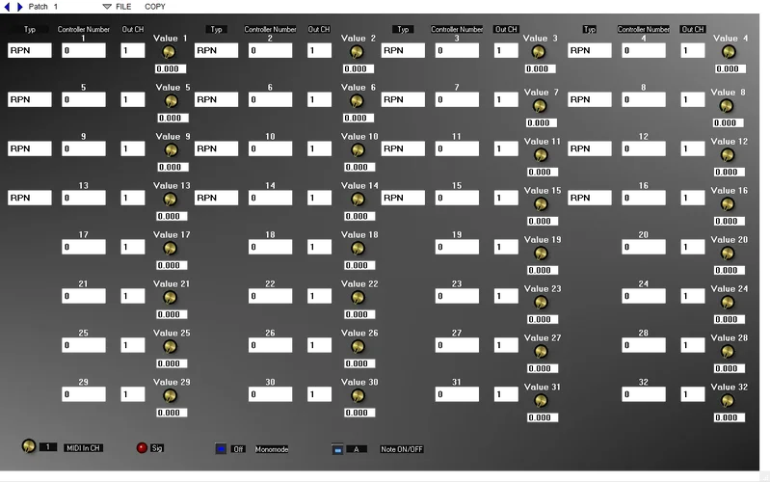Click Controller Number 17 input field
Image resolution: width=770 pixels, height=482 pixels.
click(x=84, y=247)
